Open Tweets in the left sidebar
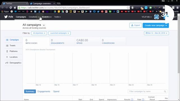 pyautogui.click(x=13, y=45)
